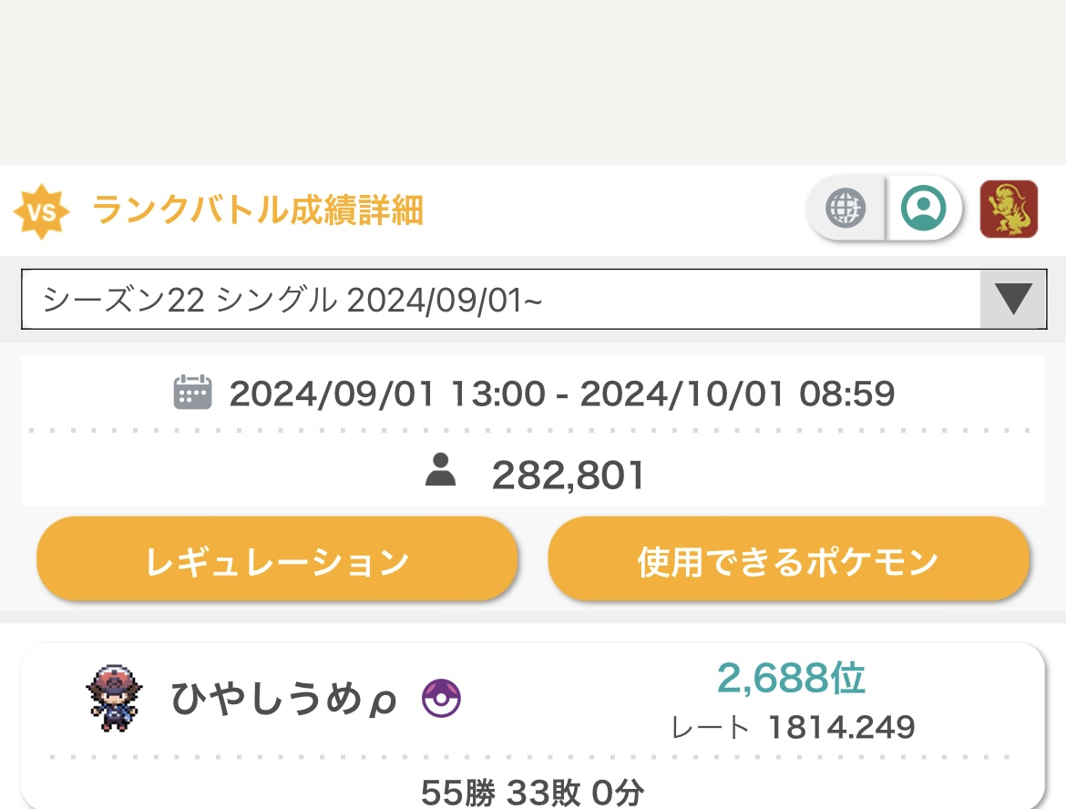The image size is (1066, 809).
Task: Click the blank header area above title
Action: tap(533, 82)
